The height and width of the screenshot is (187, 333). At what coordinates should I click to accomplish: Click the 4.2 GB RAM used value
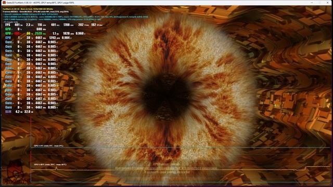(x=18, y=112)
